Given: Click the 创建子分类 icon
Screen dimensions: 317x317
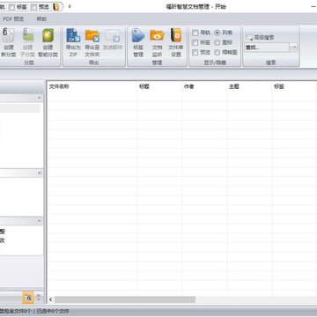Looking at the screenshot, I should click(x=28, y=35).
